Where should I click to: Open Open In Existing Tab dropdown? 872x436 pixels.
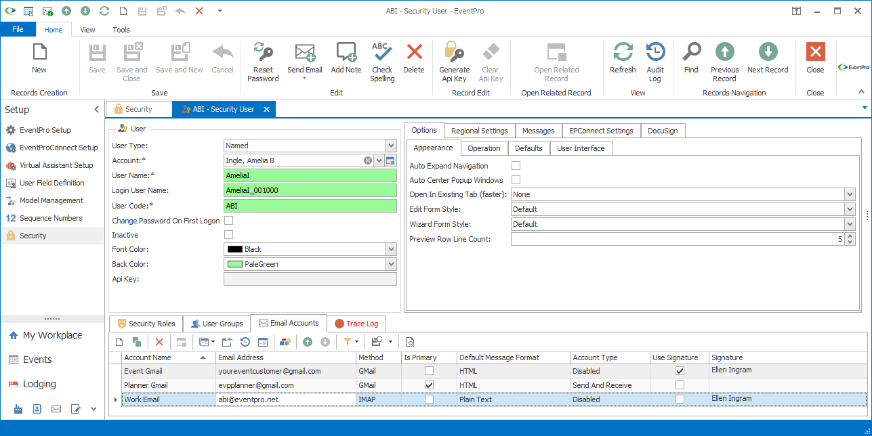(x=850, y=194)
